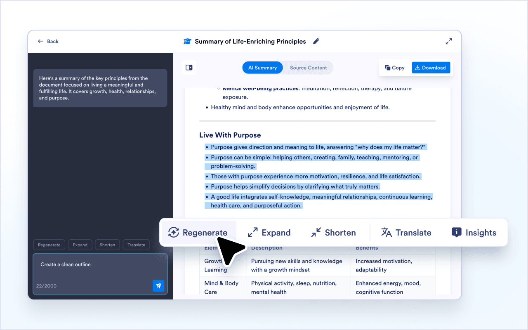Click the small Expand chip in the sidebar
Screen dimensions: 528x330
[80, 245]
